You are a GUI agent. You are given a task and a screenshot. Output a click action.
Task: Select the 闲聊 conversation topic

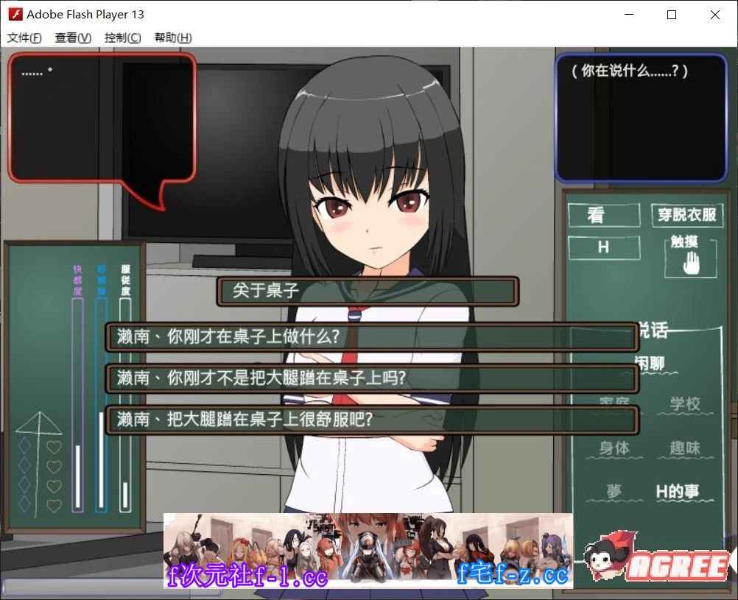pyautogui.click(x=649, y=364)
